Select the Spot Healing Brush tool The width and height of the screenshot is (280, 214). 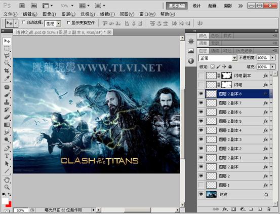[x=7, y=87]
